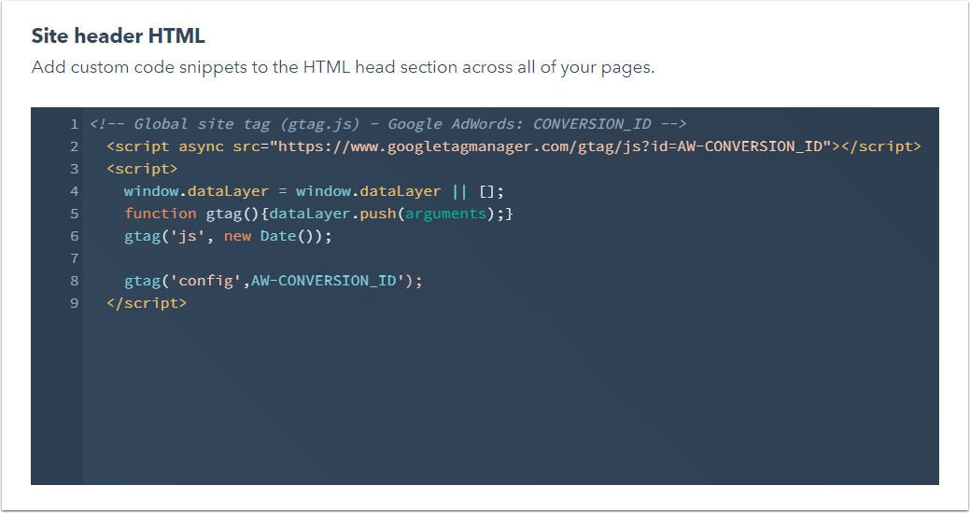Click the window.dataLayer assignment line
Screen dimensions: 970x513
coord(314,191)
